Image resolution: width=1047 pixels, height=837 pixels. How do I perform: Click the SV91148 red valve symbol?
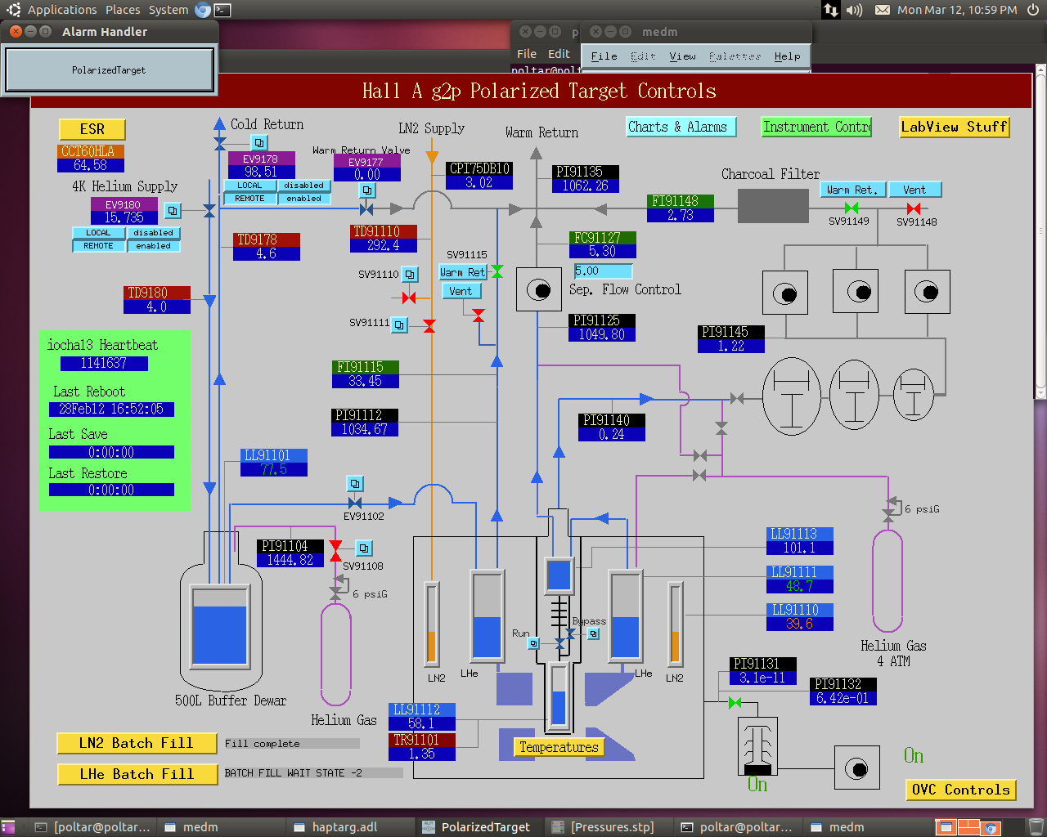pyautogui.click(x=914, y=209)
